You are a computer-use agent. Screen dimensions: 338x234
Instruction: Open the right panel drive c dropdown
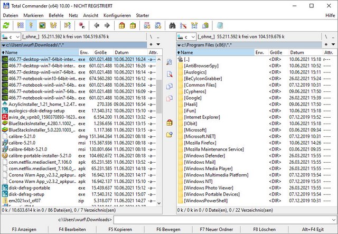(186, 37)
